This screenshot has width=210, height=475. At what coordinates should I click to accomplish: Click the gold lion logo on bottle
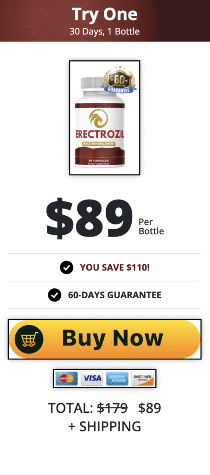coord(98,118)
